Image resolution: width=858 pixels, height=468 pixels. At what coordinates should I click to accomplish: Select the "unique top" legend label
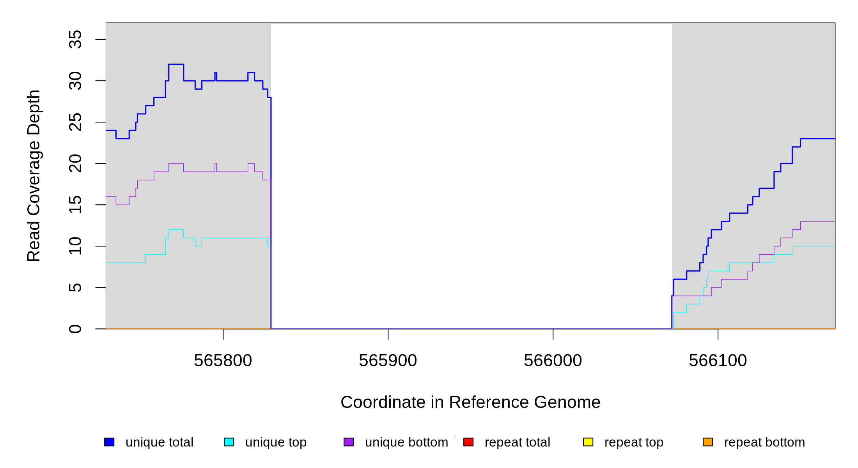tap(276, 442)
